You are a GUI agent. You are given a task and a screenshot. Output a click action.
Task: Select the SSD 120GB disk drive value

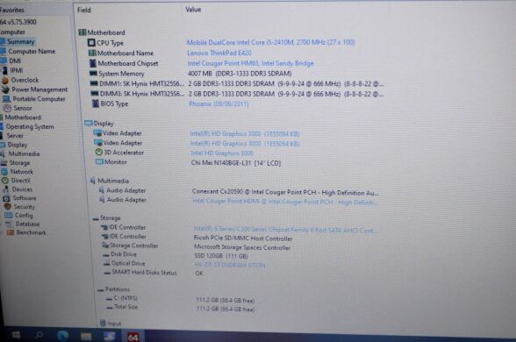point(221,256)
